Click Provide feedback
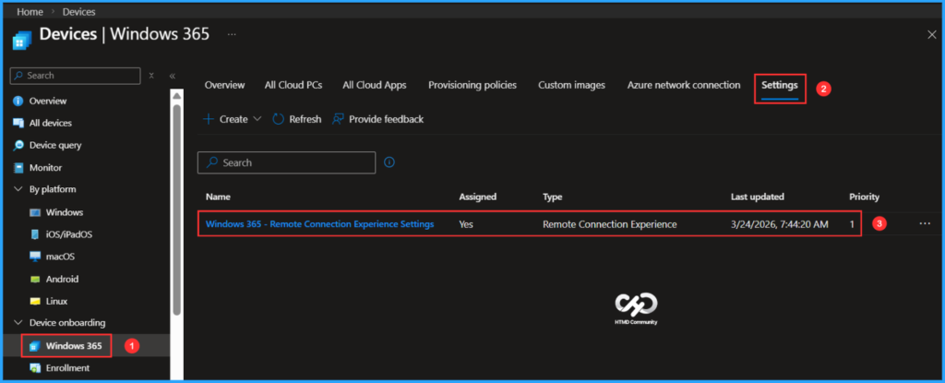The width and height of the screenshot is (945, 383). (377, 119)
